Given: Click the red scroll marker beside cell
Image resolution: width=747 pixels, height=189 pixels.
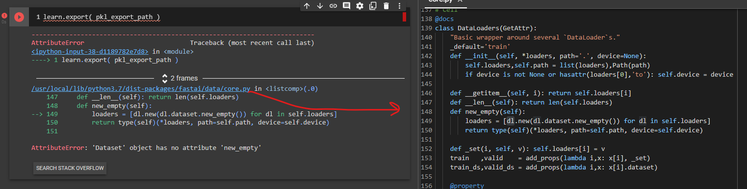Looking at the screenshot, I should (404, 17).
